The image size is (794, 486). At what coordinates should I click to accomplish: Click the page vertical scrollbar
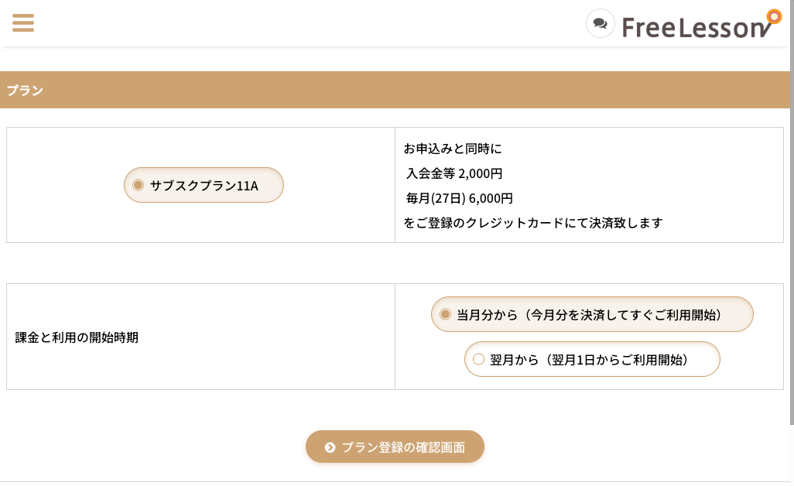(792, 213)
